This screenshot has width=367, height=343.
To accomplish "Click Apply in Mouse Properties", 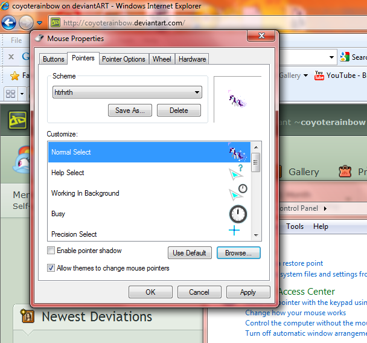I will point(248,292).
